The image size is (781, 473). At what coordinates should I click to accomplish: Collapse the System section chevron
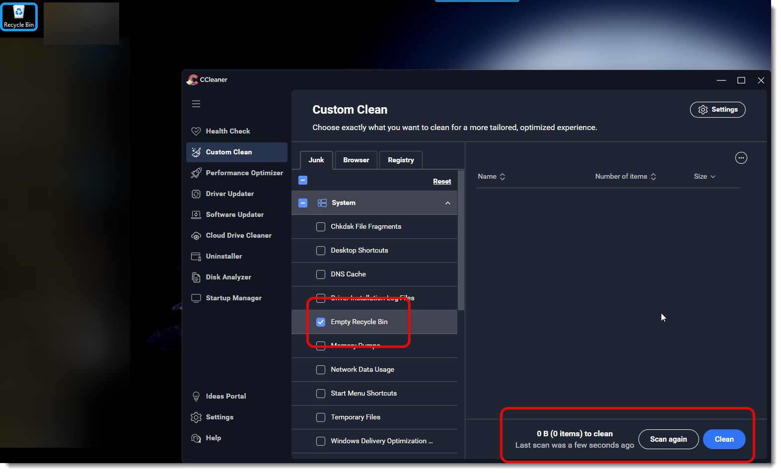pyautogui.click(x=447, y=203)
